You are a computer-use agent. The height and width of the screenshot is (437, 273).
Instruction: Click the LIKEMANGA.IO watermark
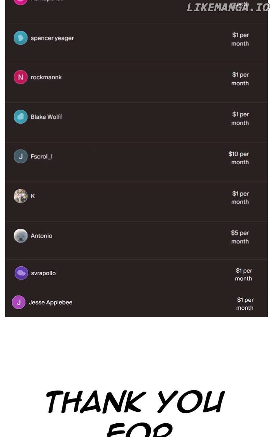pyautogui.click(x=228, y=8)
